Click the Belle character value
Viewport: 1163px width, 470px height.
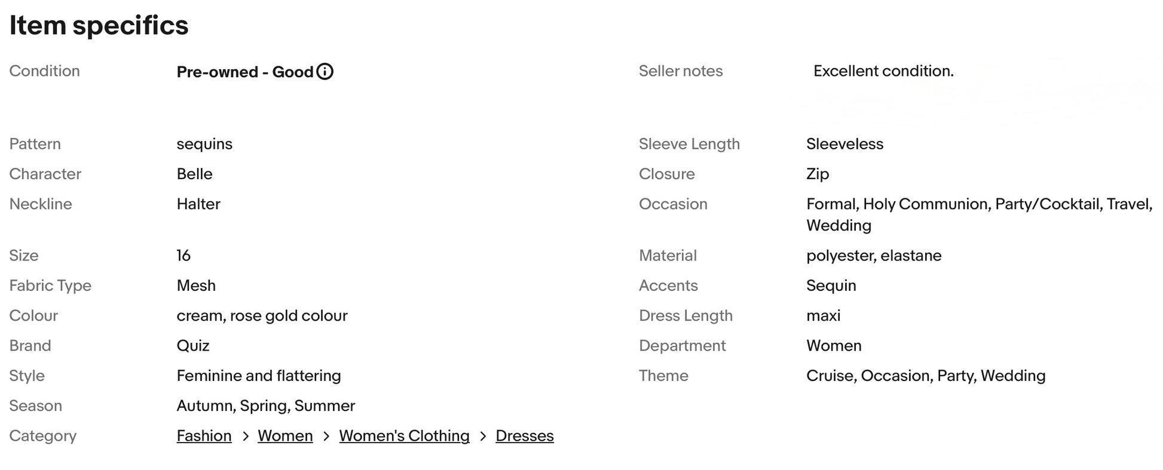tap(194, 174)
